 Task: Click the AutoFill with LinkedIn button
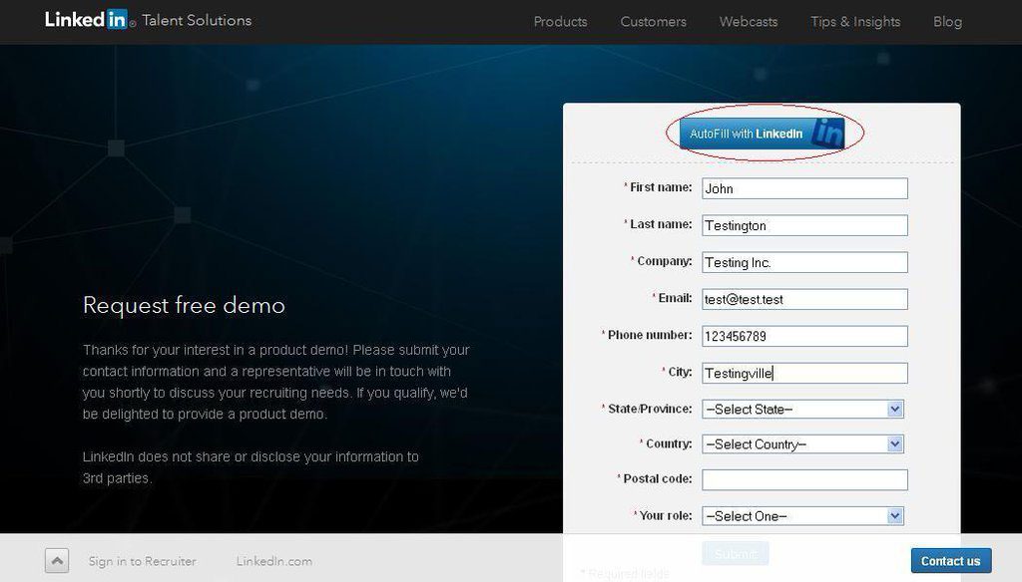[763, 134]
